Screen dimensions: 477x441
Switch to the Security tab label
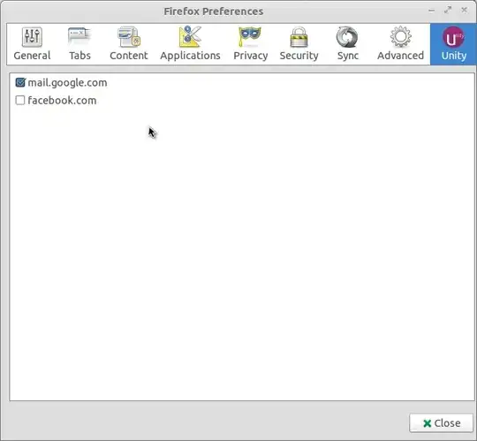(299, 56)
